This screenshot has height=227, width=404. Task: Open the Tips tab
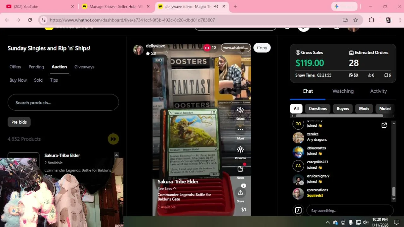54,80
